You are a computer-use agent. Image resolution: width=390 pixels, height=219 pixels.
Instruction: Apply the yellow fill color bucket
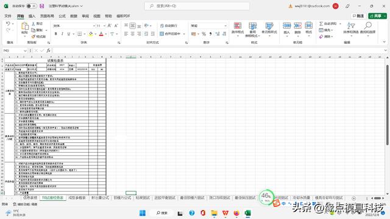click(x=91, y=34)
